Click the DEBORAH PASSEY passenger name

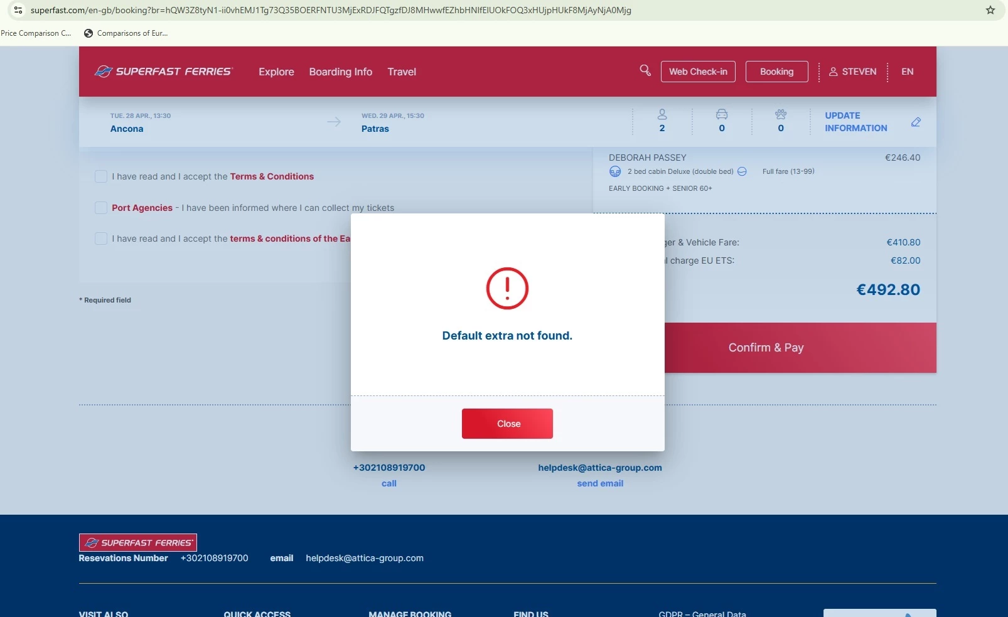pos(647,158)
